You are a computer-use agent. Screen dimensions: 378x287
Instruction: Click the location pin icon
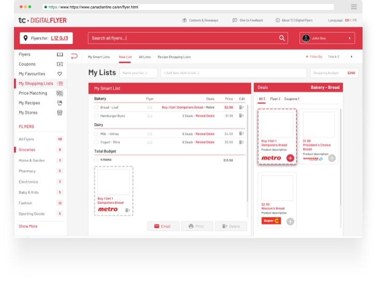click(25, 38)
